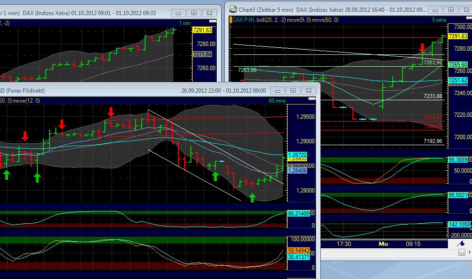Click the red sell arrow above the DAX candles
The width and height of the screenshot is (472, 279).
[423, 47]
